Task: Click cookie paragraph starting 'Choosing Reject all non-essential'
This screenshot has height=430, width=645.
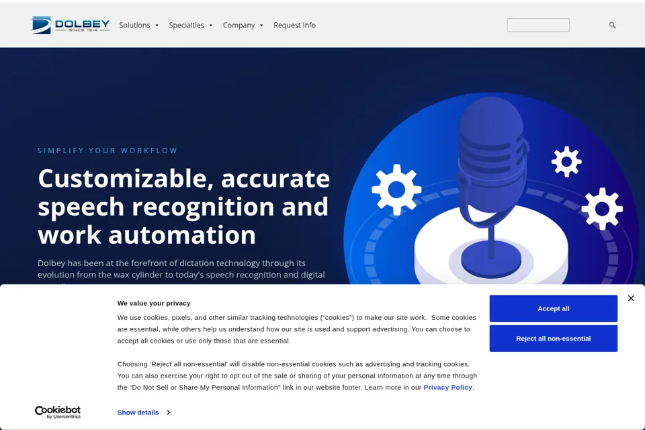Action: [297, 376]
